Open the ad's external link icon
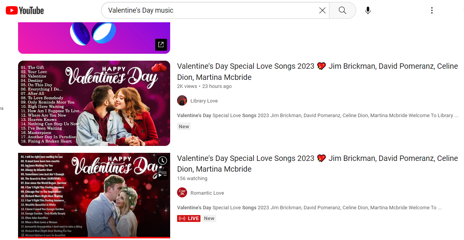Viewport: 464px width, 240px height. tap(161, 45)
